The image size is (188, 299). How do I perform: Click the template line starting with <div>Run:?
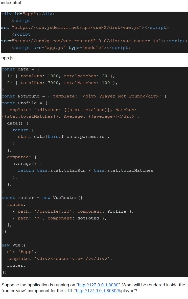pyautogui.click(x=72, y=110)
